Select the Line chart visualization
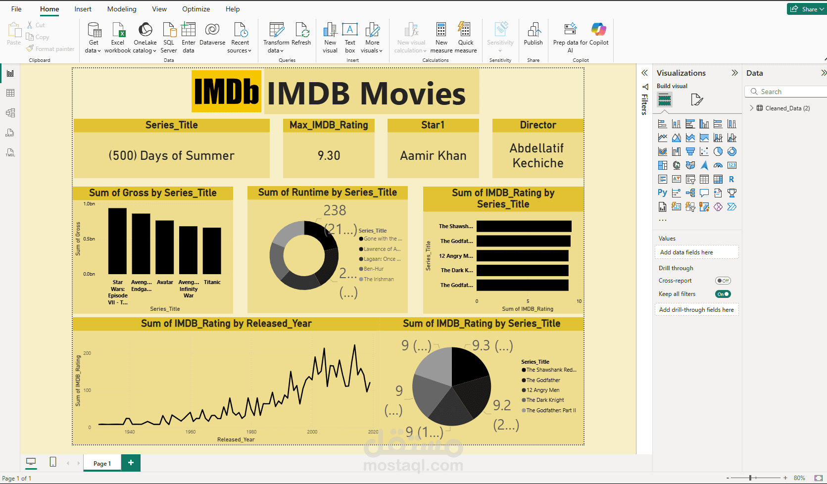Screen dimensions: 827x484 663,138
